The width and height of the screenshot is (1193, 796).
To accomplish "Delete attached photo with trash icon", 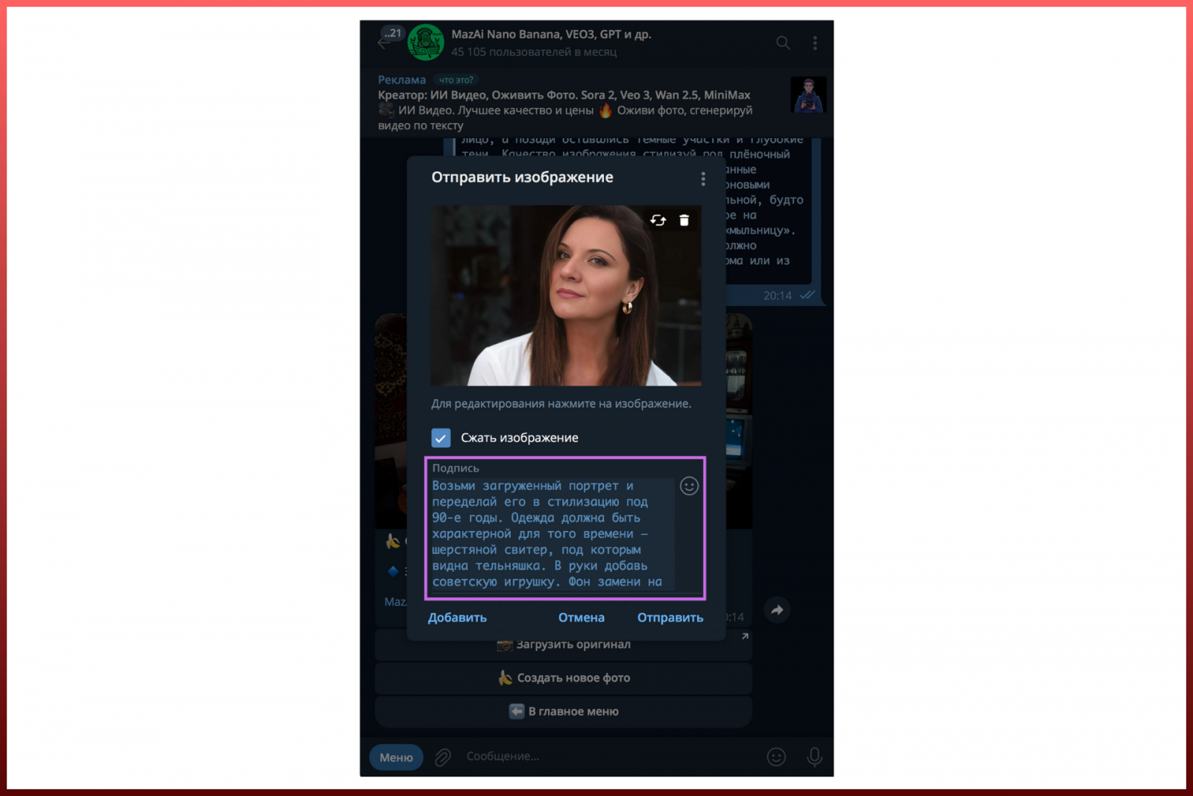I will click(x=684, y=220).
